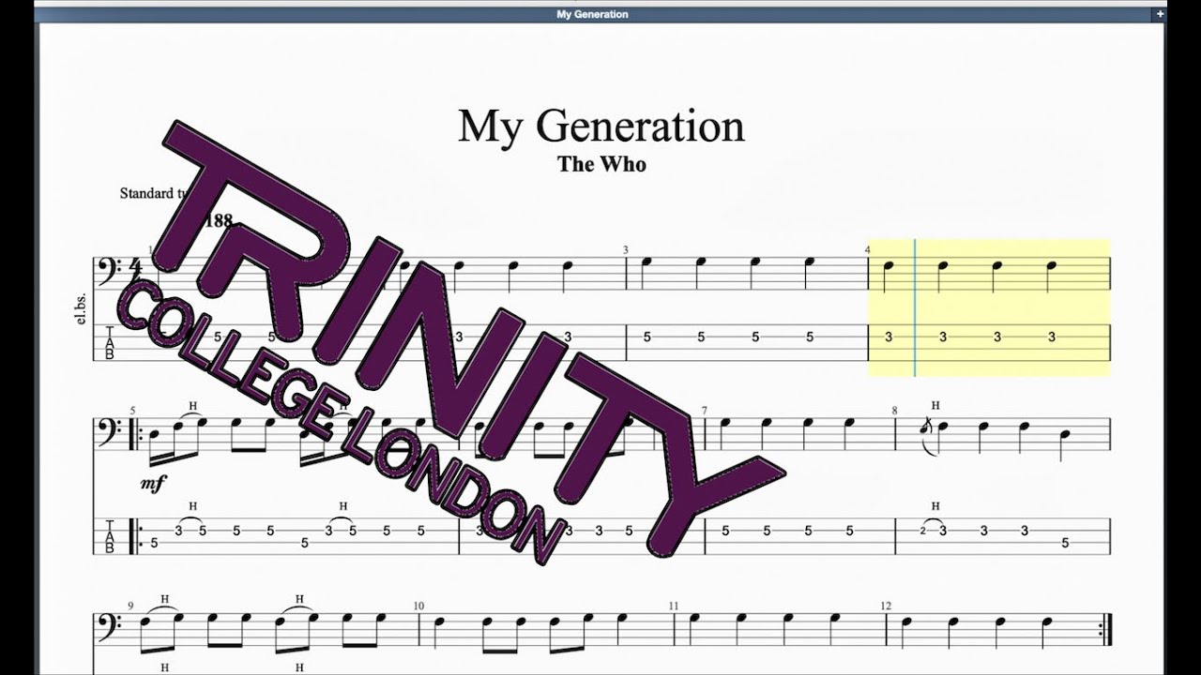This screenshot has width=1201, height=675.
Task: Click the large My Generation score title
Action: pos(601,127)
